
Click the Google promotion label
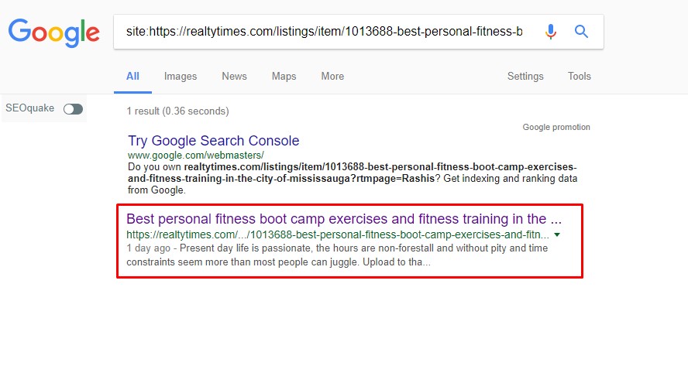point(556,127)
